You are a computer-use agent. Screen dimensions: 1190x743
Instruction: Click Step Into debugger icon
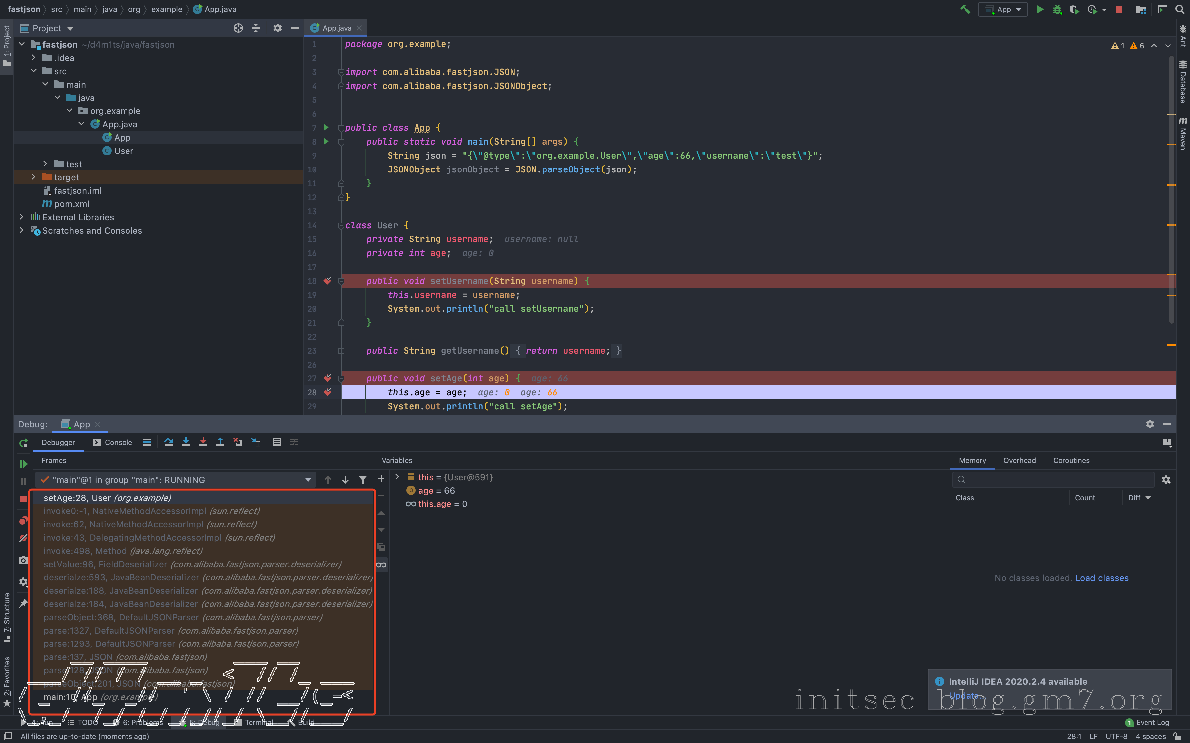click(x=186, y=442)
